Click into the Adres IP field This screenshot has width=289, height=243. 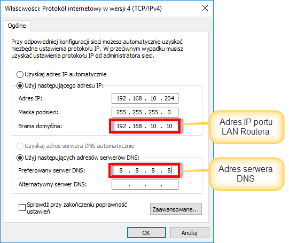tap(145, 98)
